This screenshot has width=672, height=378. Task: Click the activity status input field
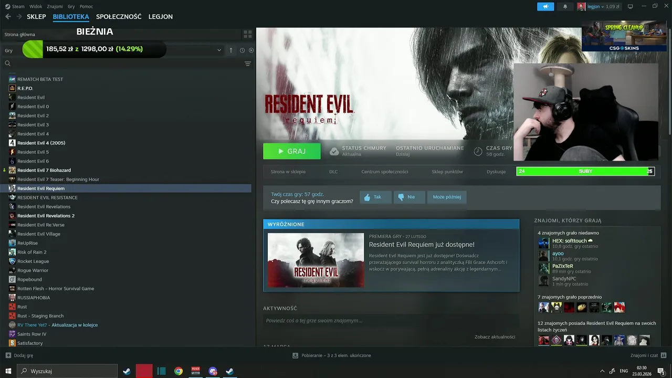391,321
